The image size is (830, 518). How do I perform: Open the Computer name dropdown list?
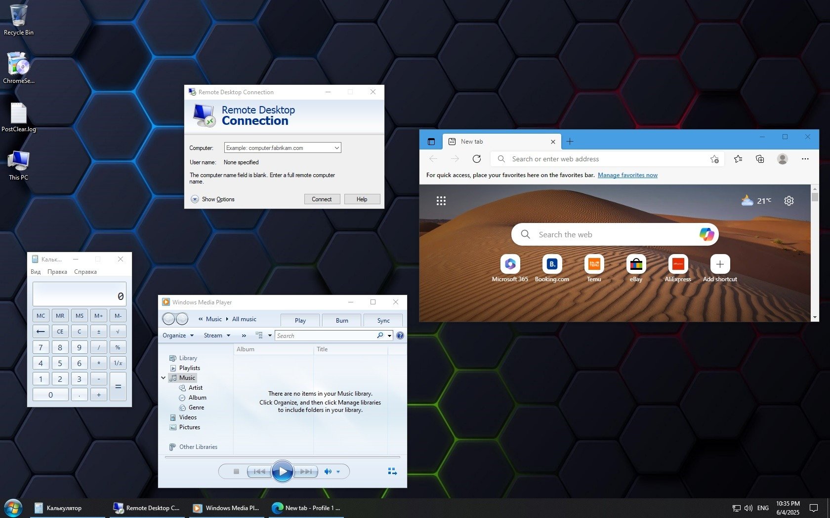click(336, 148)
